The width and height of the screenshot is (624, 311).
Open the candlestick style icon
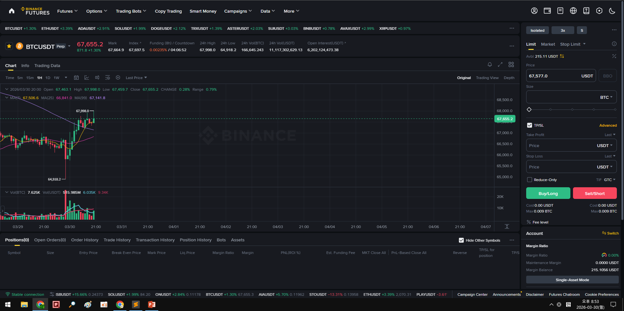[97, 77]
